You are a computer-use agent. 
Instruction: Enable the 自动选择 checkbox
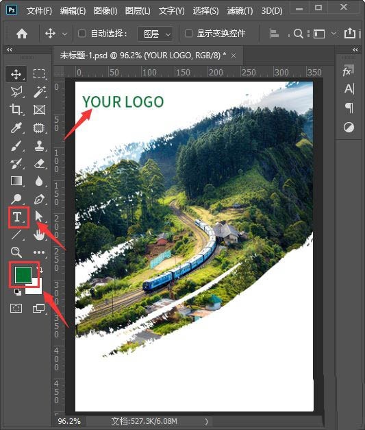click(82, 34)
